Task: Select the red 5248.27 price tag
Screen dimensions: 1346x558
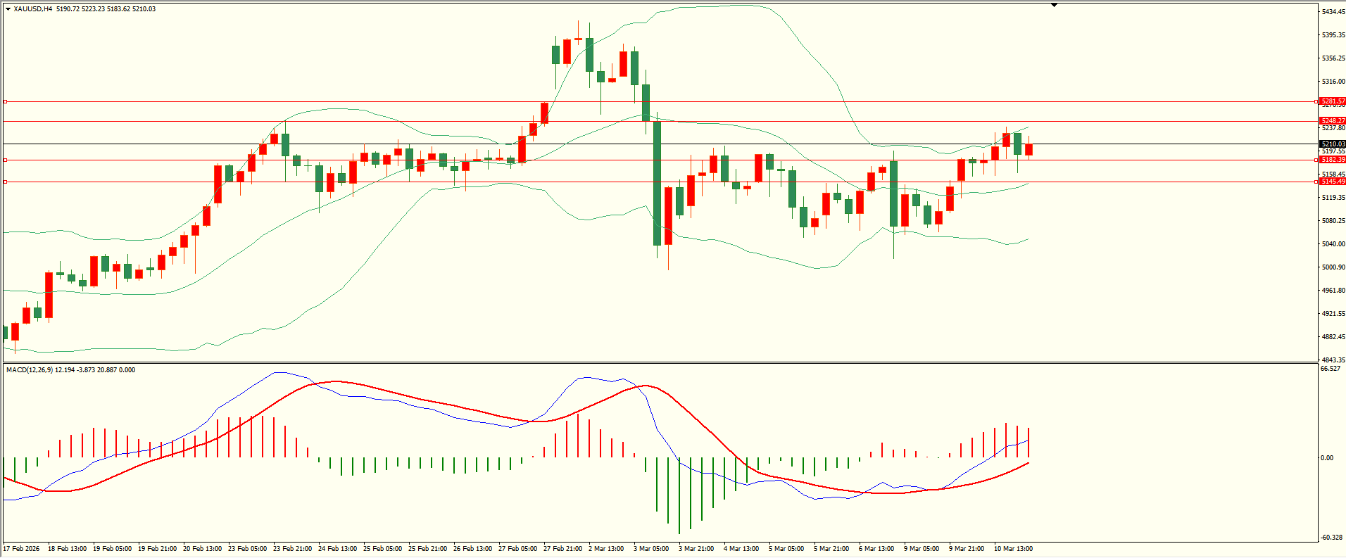Action: [x=1333, y=121]
